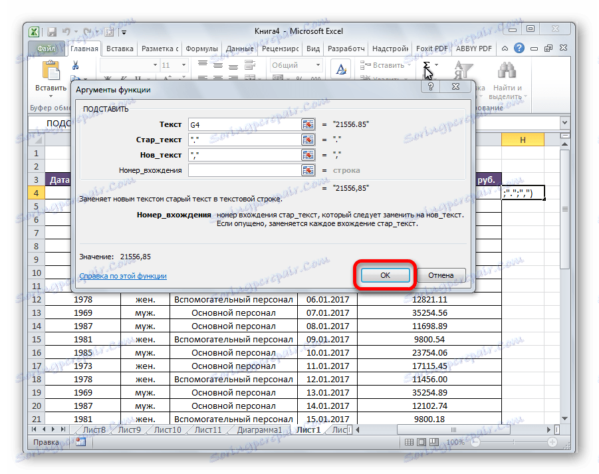Go to first sheet tab arrow
The height and width of the screenshot is (474, 599).
click(x=34, y=429)
